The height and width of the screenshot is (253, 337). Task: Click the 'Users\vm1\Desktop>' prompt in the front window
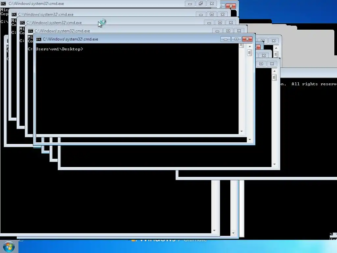[x=59, y=49]
